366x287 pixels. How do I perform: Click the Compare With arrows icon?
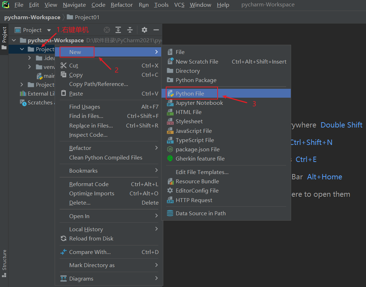(64, 252)
